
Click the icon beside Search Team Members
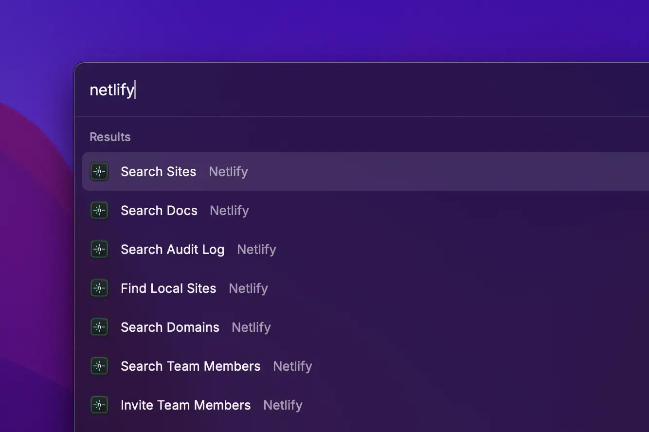point(99,366)
